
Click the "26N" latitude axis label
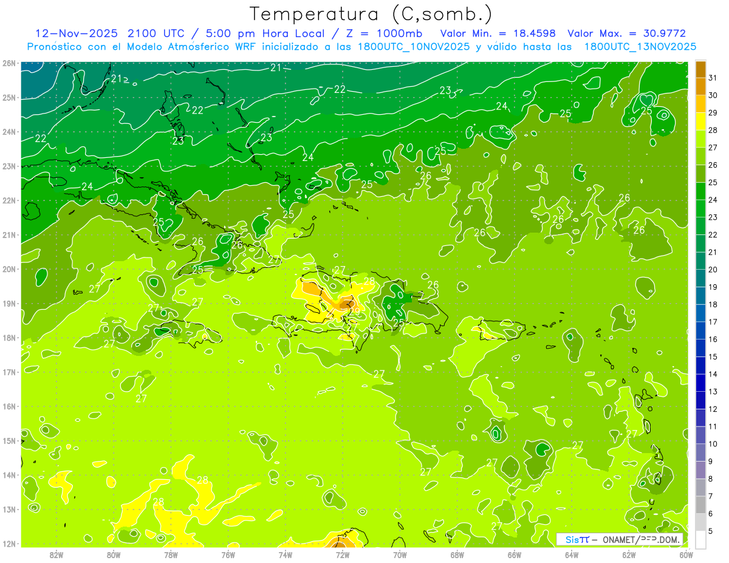click(x=9, y=63)
